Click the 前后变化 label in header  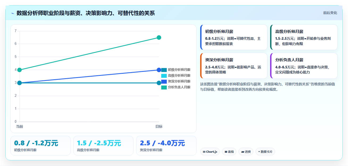pyautogui.click(x=330, y=13)
